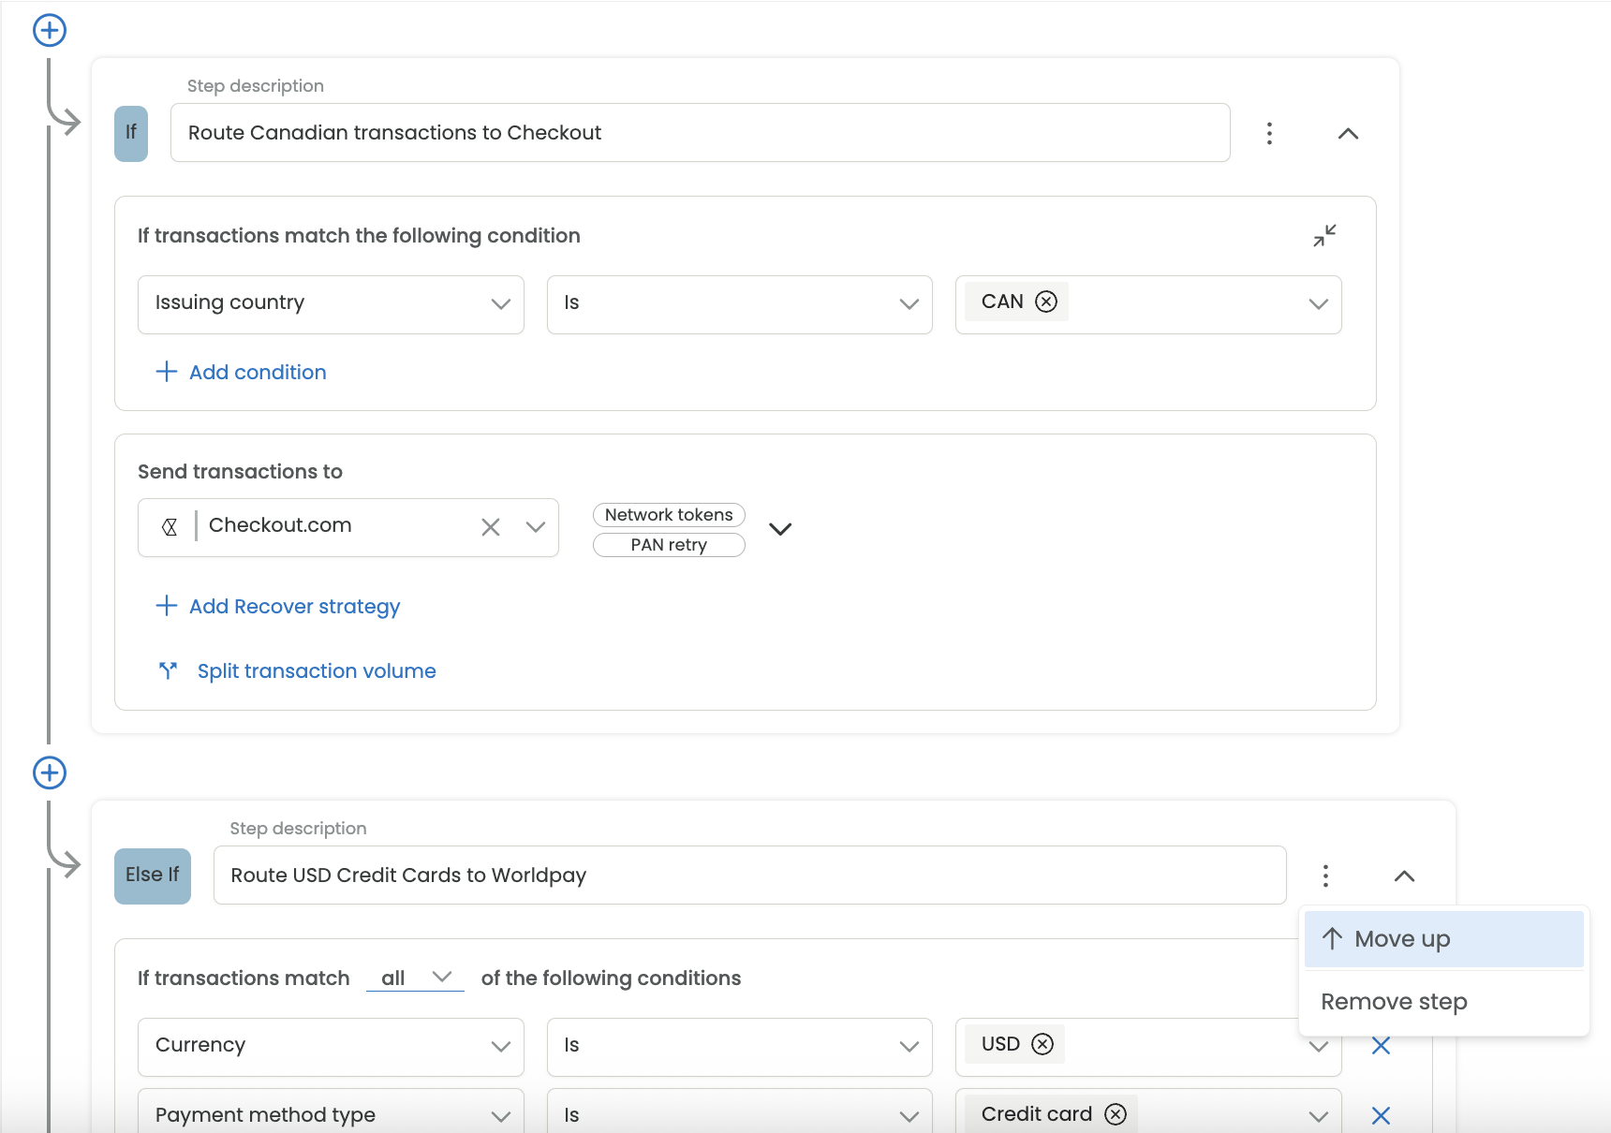Remove the CAN country tag
The height and width of the screenshot is (1133, 1611).
click(1046, 302)
